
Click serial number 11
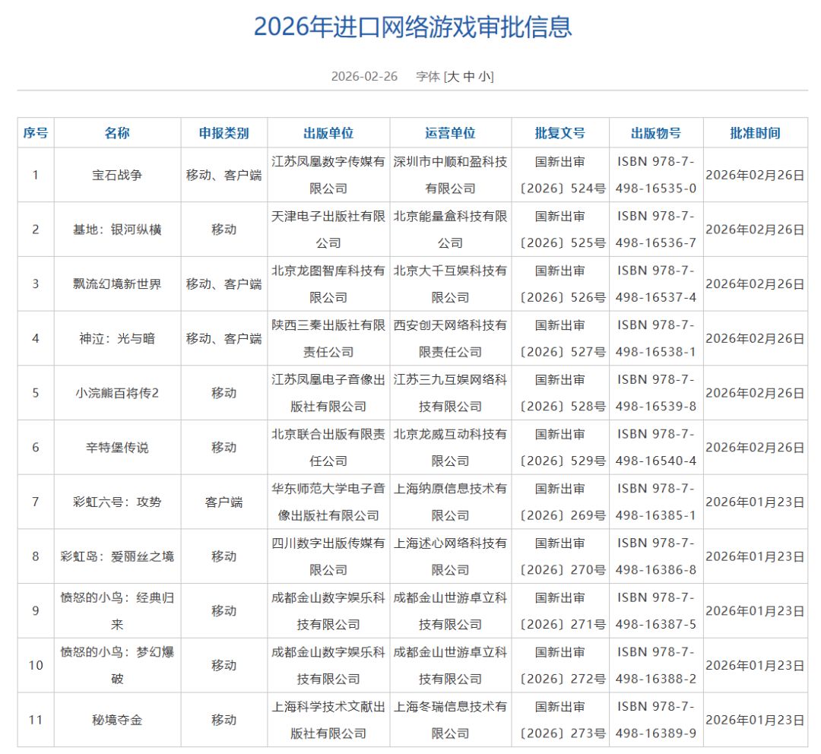[x=36, y=720]
